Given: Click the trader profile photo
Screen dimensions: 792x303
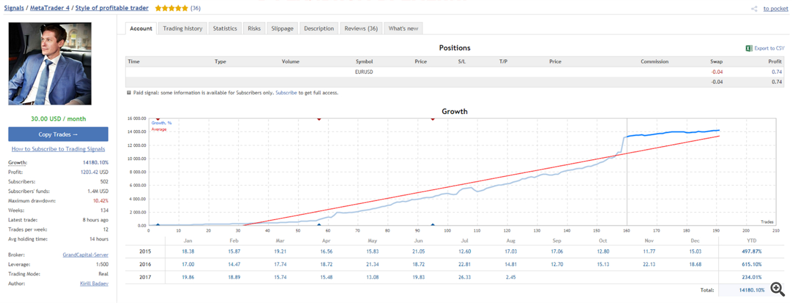Looking at the screenshot, I should (50, 63).
